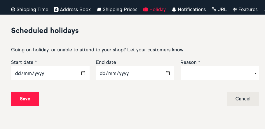Cancel the holiday form

(x=243, y=99)
